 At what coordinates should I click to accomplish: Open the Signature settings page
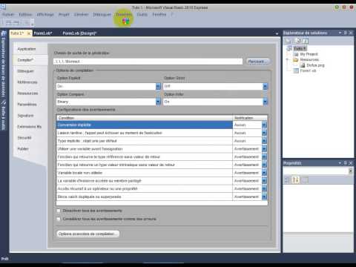tap(25, 116)
